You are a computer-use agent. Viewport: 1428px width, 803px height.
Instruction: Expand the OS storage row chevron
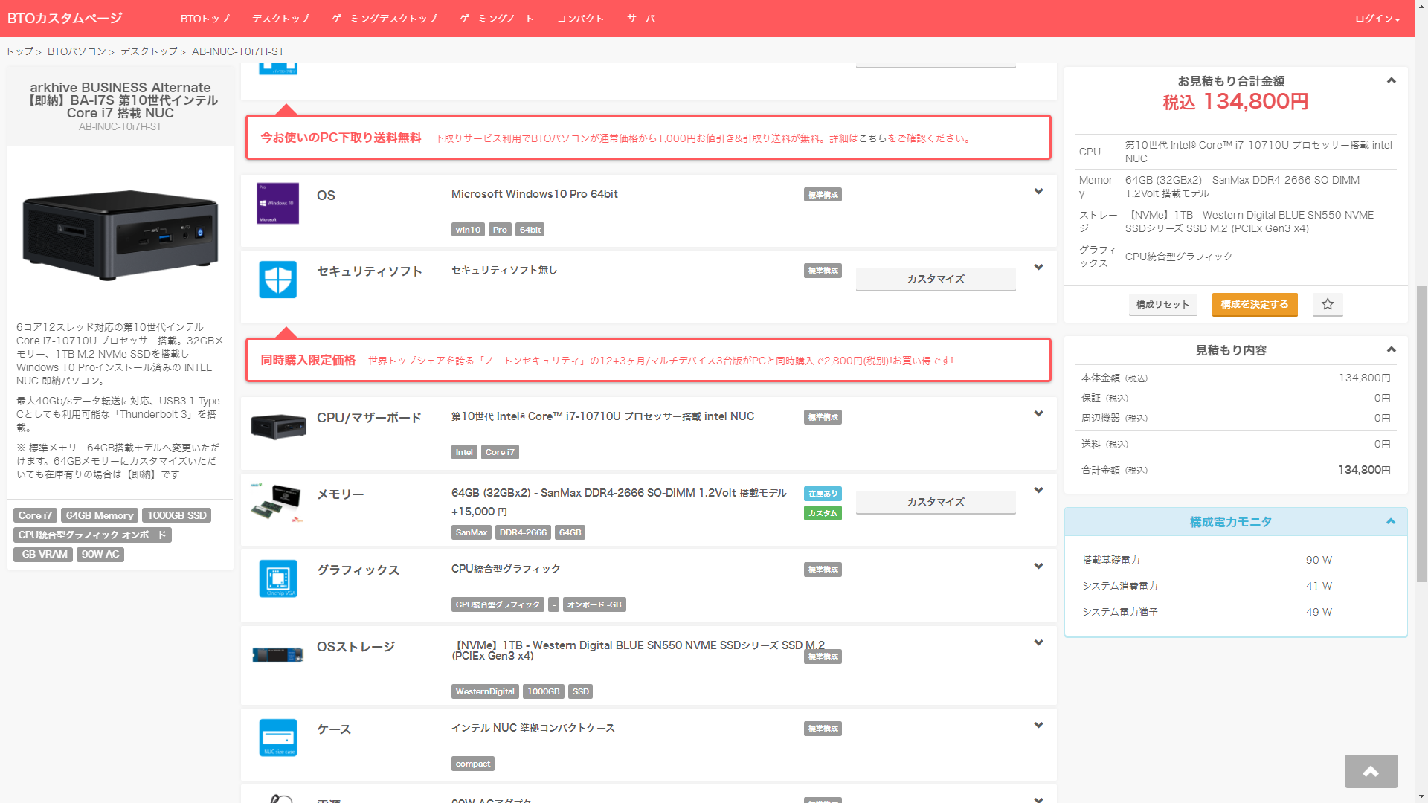[1038, 643]
